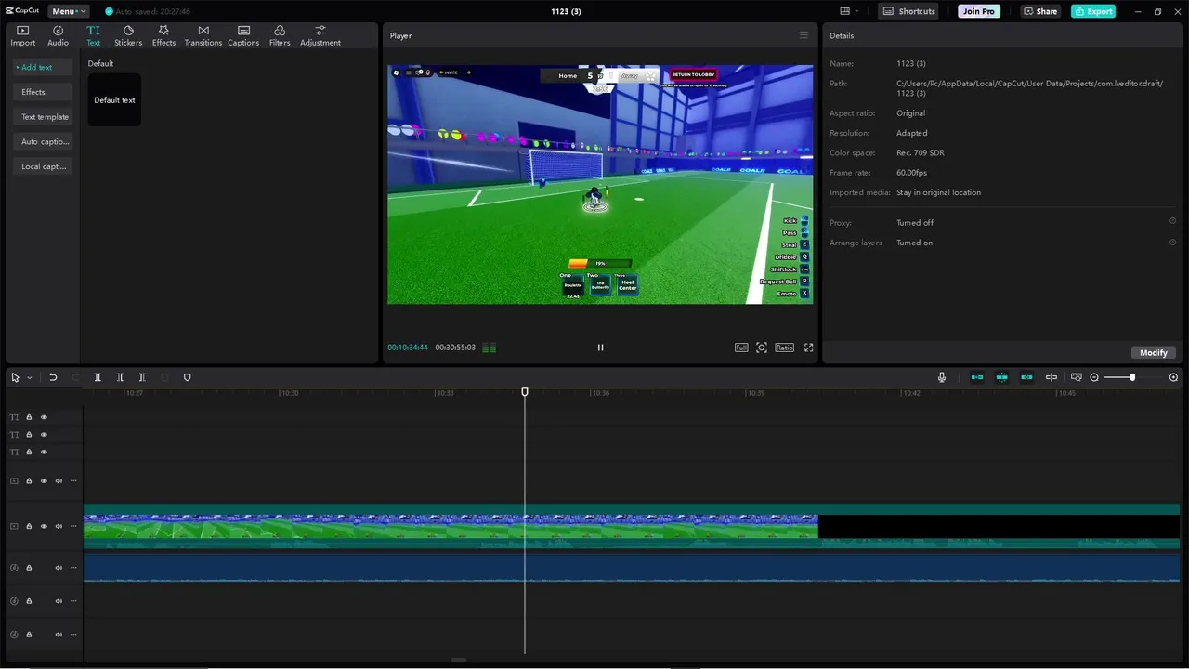Viewport: 1189px width, 669px height.
Task: Open the Adjustment tab
Action: tap(320, 36)
